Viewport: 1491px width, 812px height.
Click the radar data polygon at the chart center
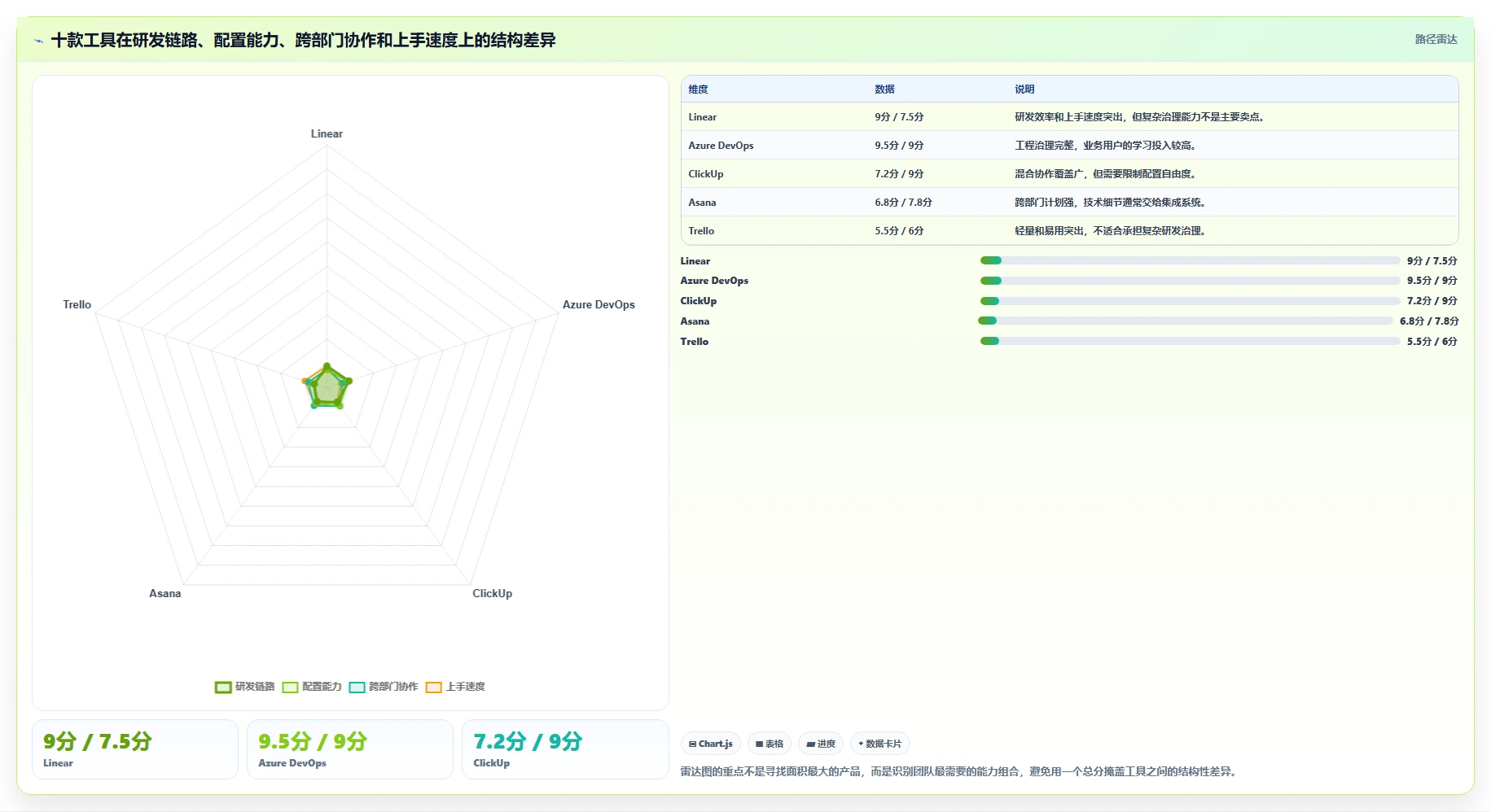click(x=327, y=386)
